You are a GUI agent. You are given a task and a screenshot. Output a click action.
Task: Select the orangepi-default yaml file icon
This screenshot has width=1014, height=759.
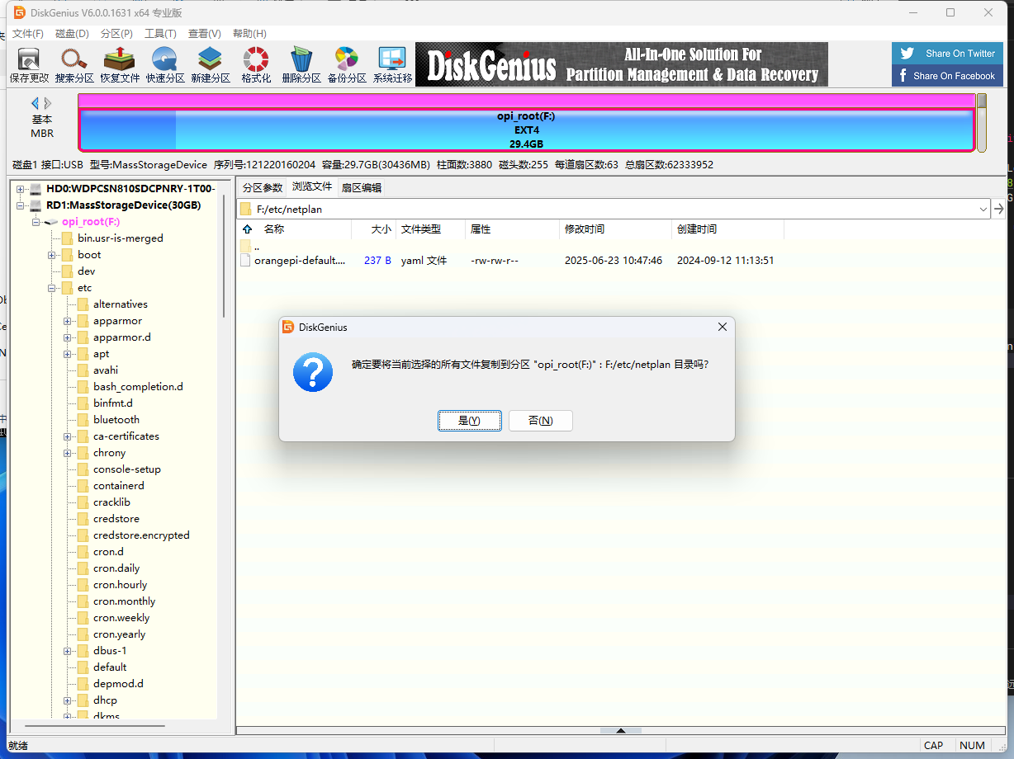pos(245,260)
